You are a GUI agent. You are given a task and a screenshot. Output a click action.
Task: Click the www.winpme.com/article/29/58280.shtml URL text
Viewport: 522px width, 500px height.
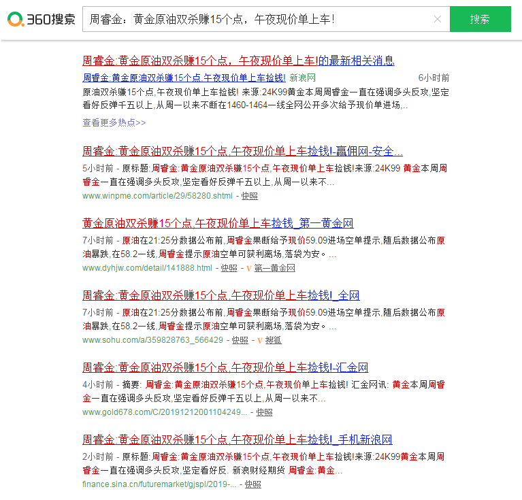(x=157, y=196)
